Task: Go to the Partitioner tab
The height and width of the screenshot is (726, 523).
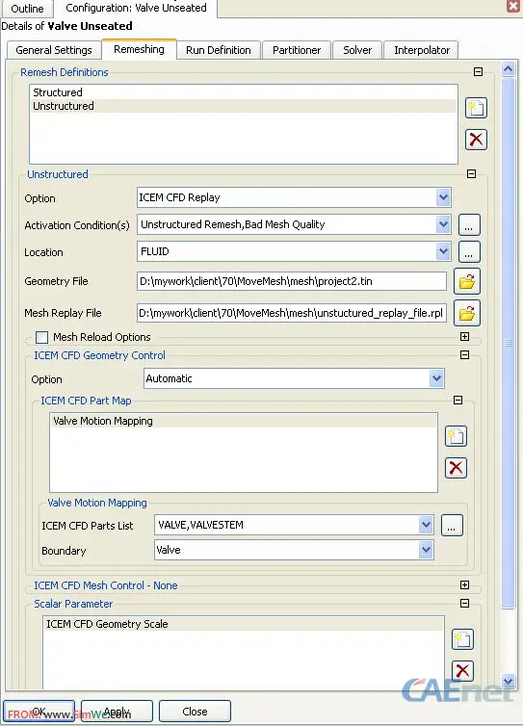Action: click(297, 50)
